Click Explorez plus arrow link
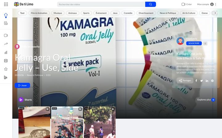This screenshot has height=138, width=222. click(x=206, y=100)
